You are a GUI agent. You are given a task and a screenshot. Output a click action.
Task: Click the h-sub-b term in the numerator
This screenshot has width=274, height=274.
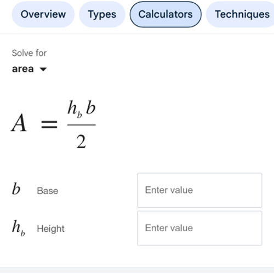[x=75, y=109]
